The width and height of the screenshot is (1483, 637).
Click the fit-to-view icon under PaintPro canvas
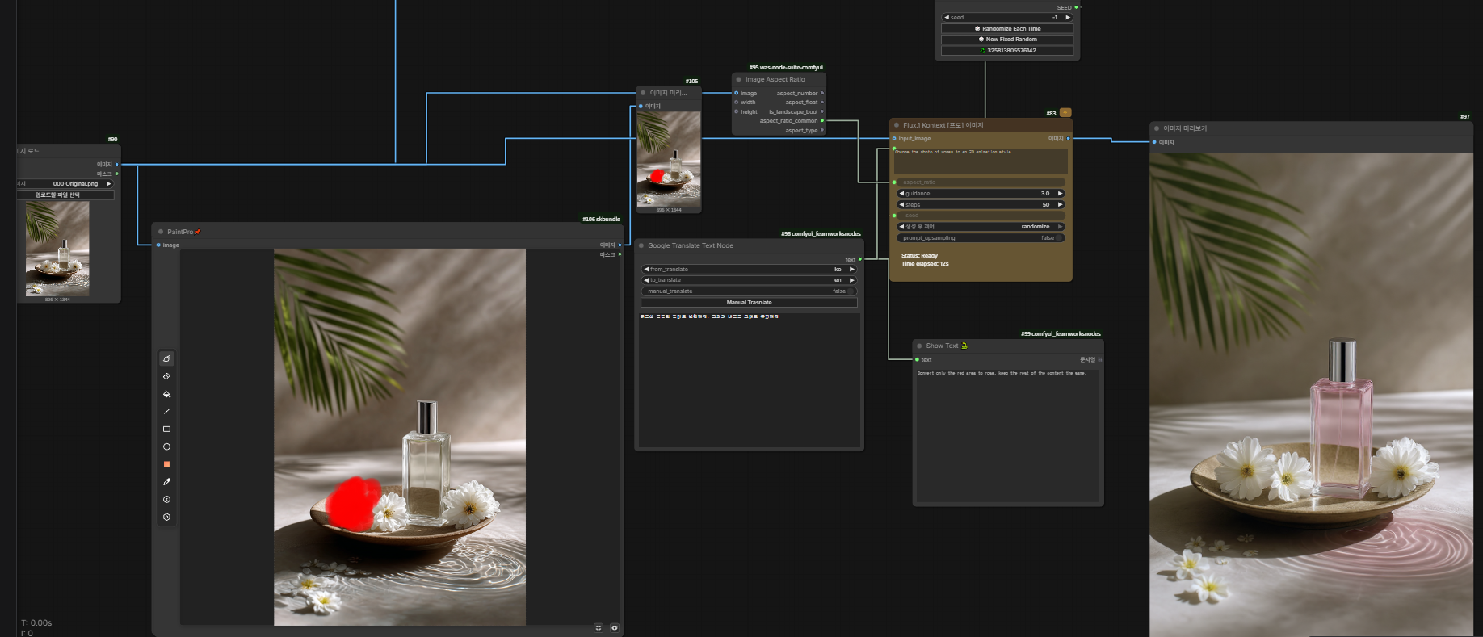599,627
